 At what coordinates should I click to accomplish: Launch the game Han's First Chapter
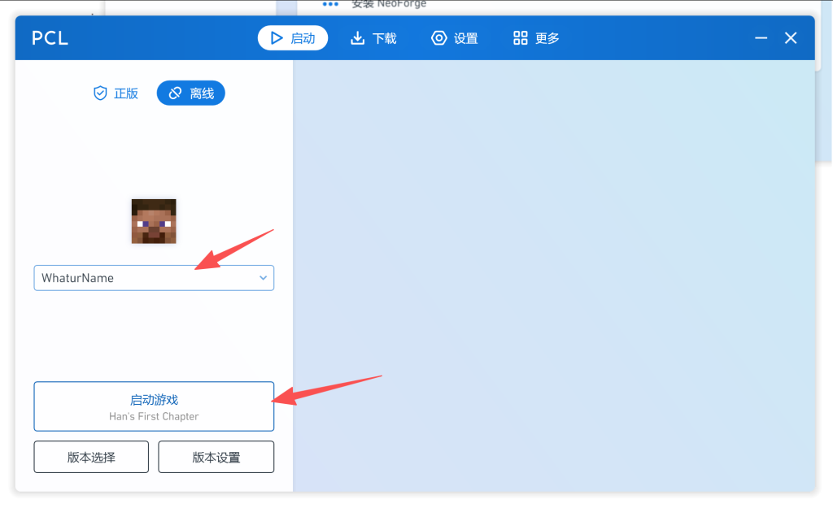[x=154, y=406]
